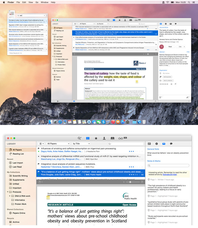The width and height of the screenshot is (198, 228).
Task: Open the 'by Source' sort dropdown
Action: pyautogui.click(x=104, y=24)
